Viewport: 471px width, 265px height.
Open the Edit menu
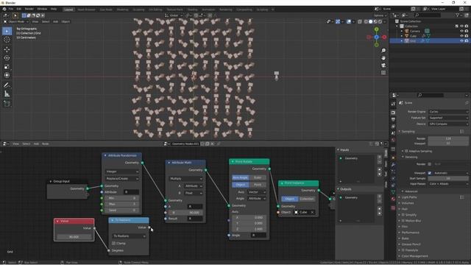click(19, 9)
